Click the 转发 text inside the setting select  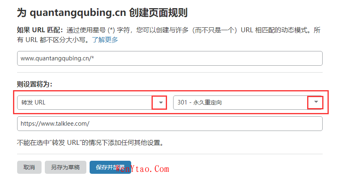(27, 102)
